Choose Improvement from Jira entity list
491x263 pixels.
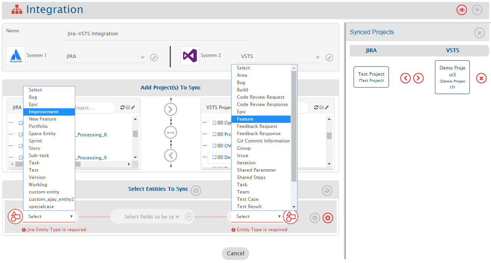click(49, 112)
